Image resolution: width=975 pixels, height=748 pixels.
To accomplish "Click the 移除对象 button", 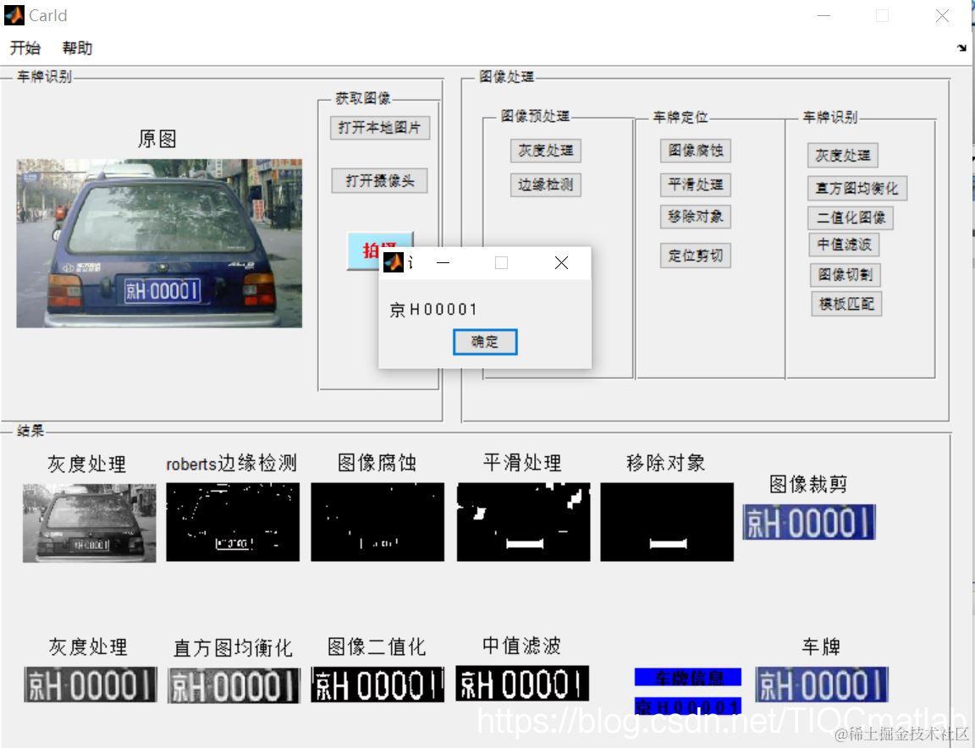I will click(x=695, y=217).
